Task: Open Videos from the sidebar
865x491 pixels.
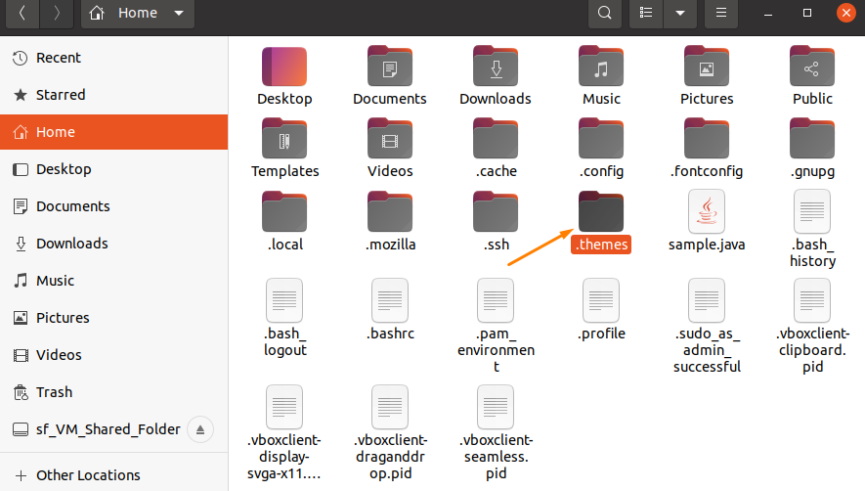Action: [113, 355]
